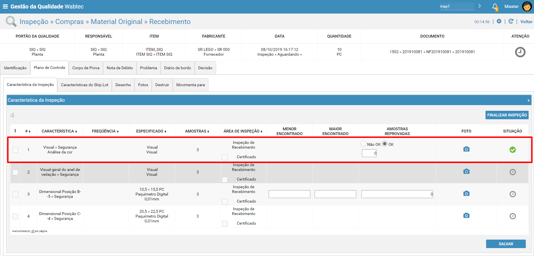Click the Compras breadcrumb link
The image size is (534, 256).
(69, 21)
